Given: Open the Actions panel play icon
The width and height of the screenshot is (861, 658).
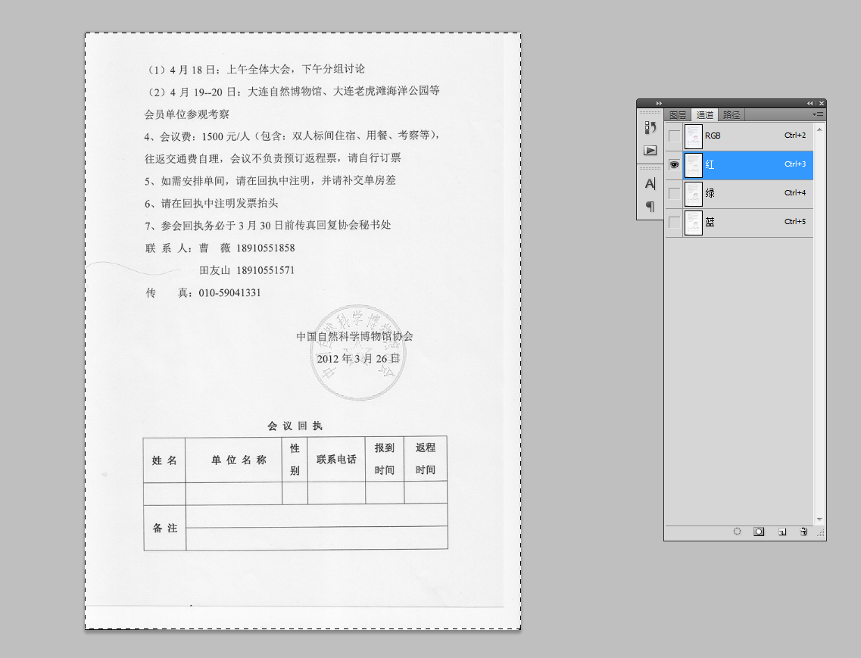Looking at the screenshot, I should pos(650,151).
